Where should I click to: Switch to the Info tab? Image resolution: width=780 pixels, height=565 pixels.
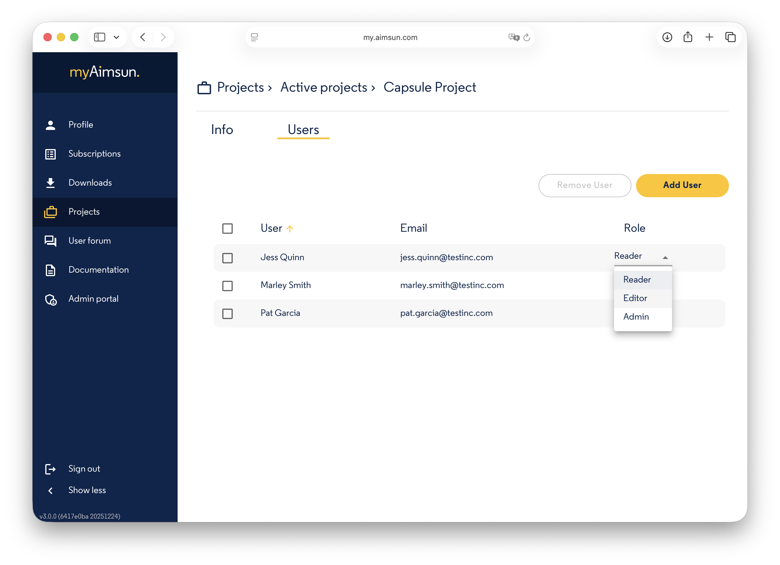222,130
